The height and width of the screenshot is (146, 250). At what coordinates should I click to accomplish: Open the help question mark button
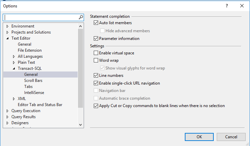pyautogui.click(x=227, y=6)
